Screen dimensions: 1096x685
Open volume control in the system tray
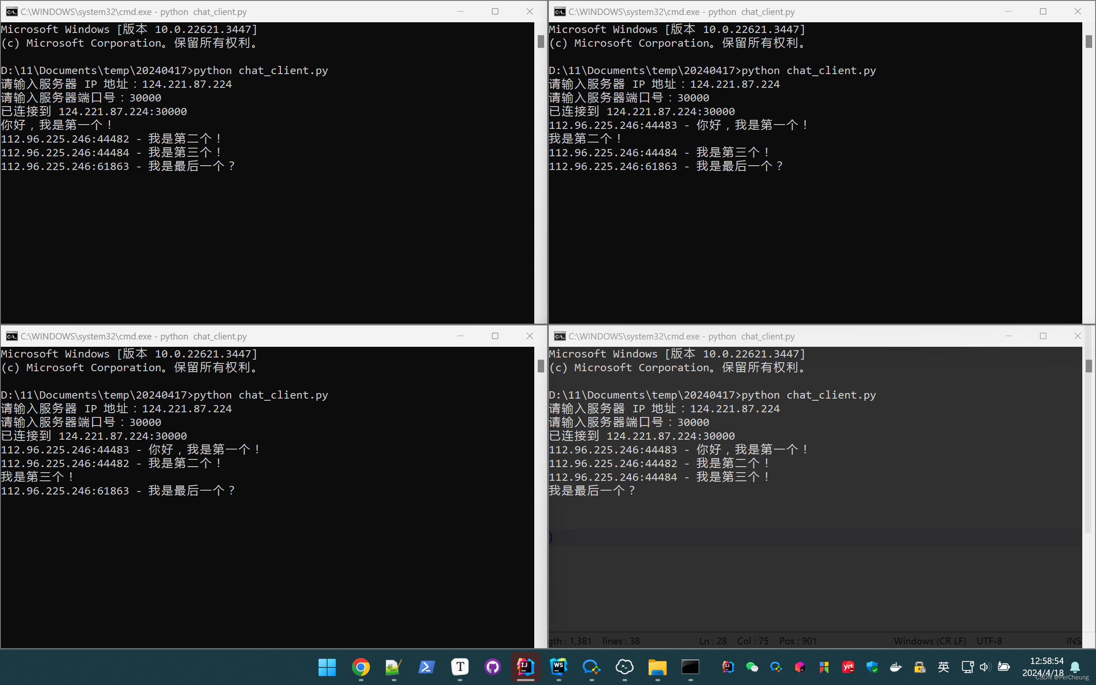point(985,667)
